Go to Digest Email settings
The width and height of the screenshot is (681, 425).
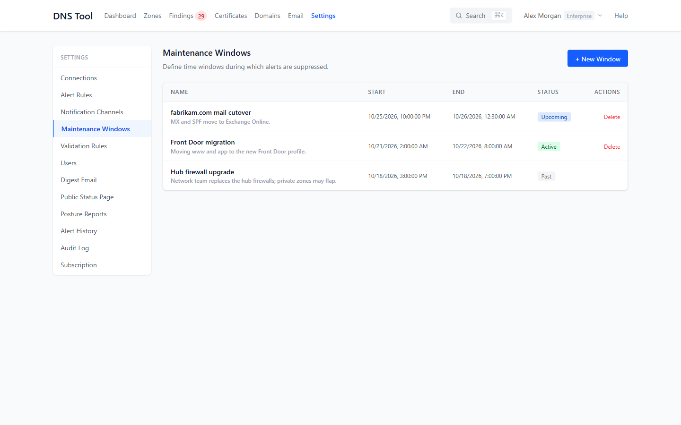(102, 180)
